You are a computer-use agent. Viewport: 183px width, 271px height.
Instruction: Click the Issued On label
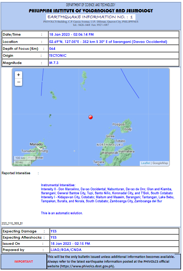[11, 243]
